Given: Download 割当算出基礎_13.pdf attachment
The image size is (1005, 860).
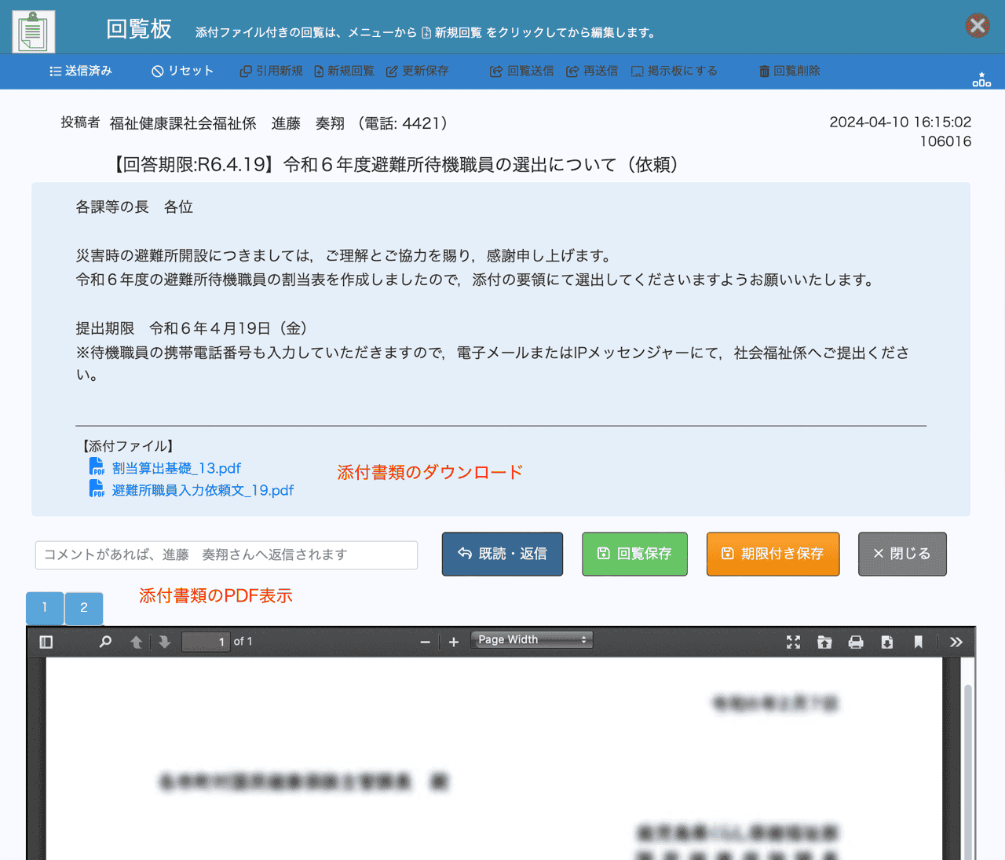Looking at the screenshot, I should tap(176, 468).
